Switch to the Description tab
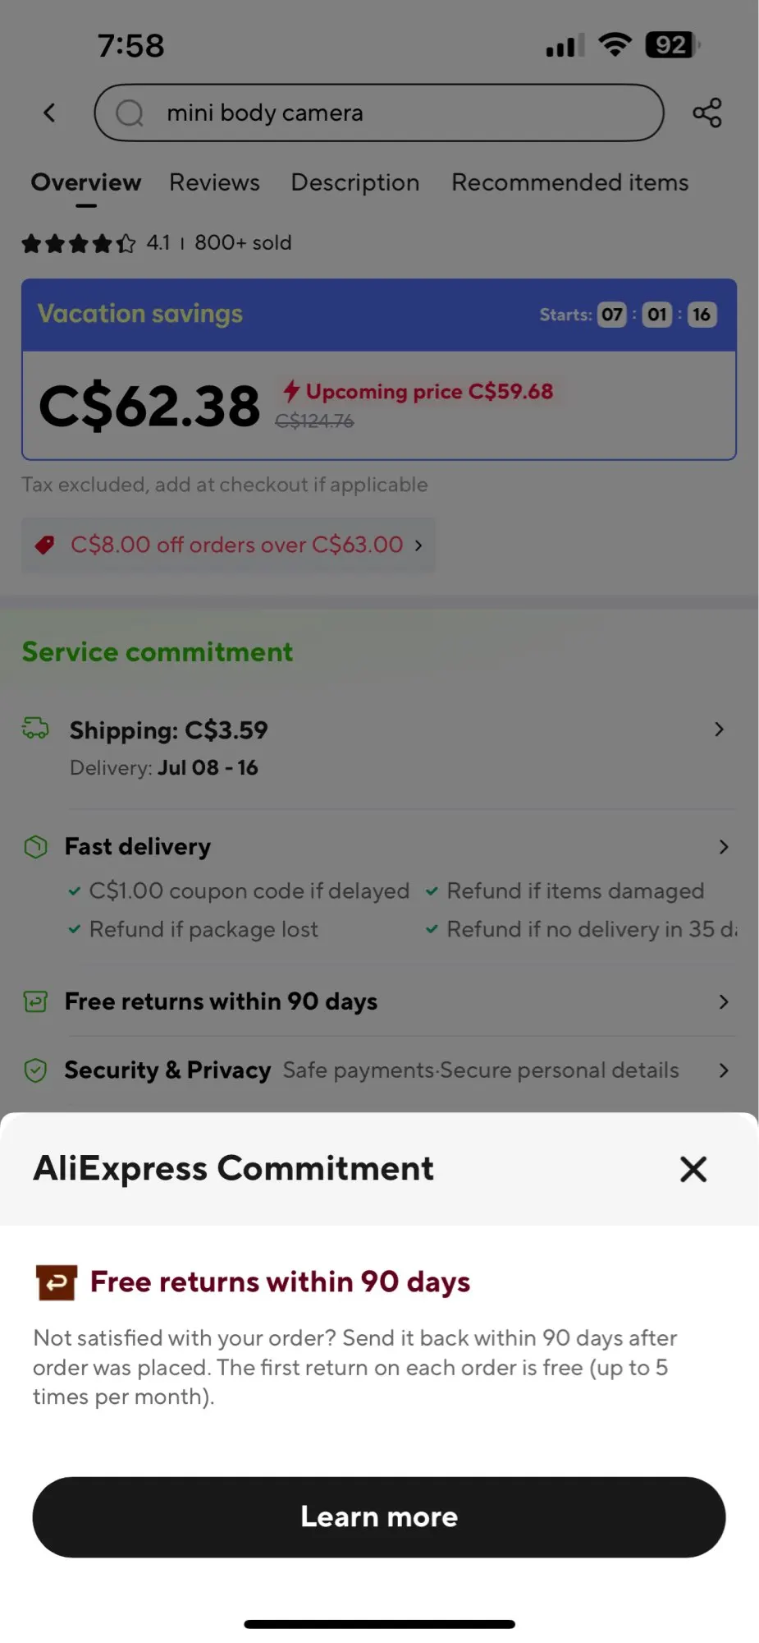759x1643 pixels. click(x=355, y=182)
